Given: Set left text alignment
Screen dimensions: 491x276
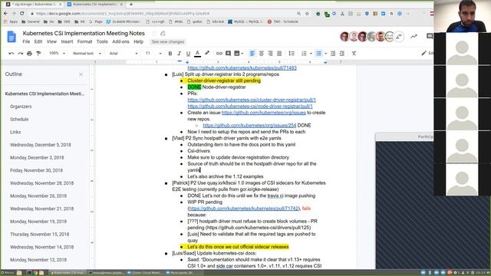Looking at the screenshot, I should (x=252, y=54).
